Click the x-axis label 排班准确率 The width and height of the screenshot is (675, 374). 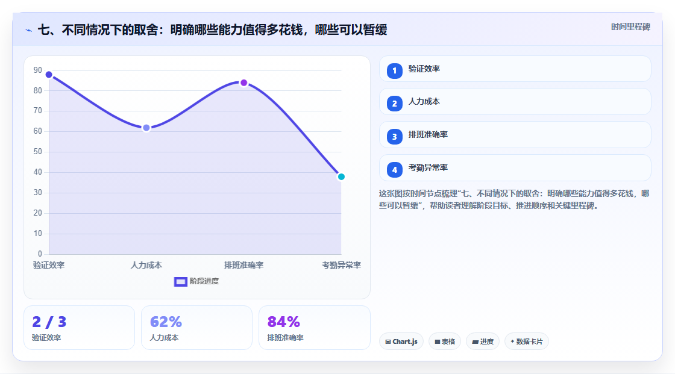click(x=243, y=265)
